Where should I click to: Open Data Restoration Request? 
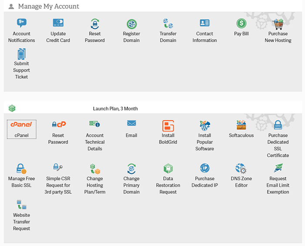168,169
